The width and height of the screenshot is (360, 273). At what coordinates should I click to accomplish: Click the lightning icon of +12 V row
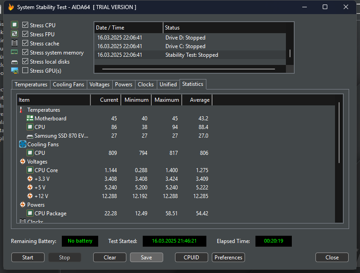[x=30, y=196]
